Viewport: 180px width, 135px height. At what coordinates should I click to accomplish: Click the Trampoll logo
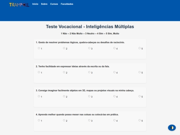click(19, 5)
